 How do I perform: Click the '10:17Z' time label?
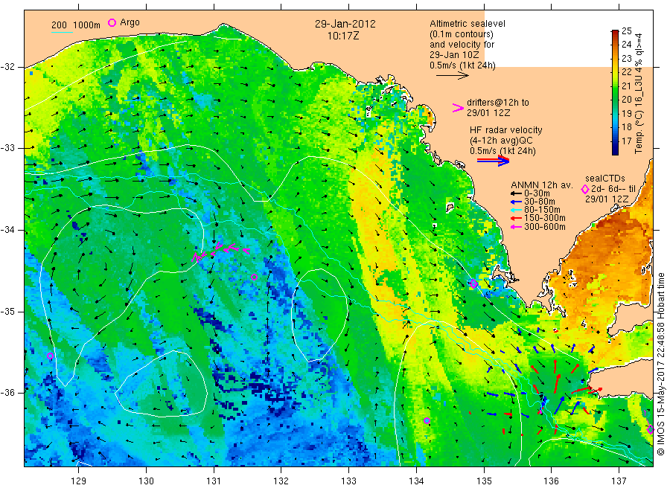pos(343,36)
